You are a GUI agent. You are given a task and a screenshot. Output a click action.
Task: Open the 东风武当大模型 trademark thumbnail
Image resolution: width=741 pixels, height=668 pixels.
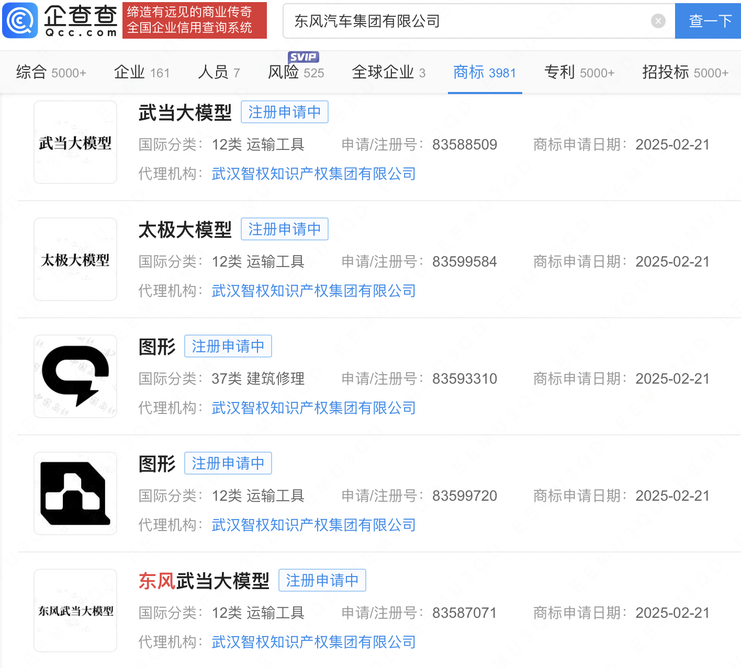tap(75, 611)
